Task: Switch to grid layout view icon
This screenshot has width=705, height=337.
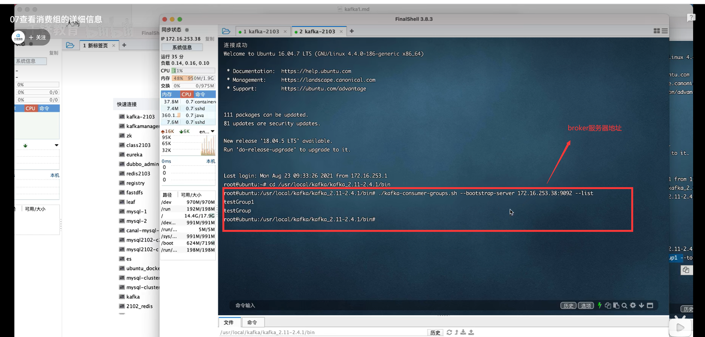Action: [x=657, y=31]
